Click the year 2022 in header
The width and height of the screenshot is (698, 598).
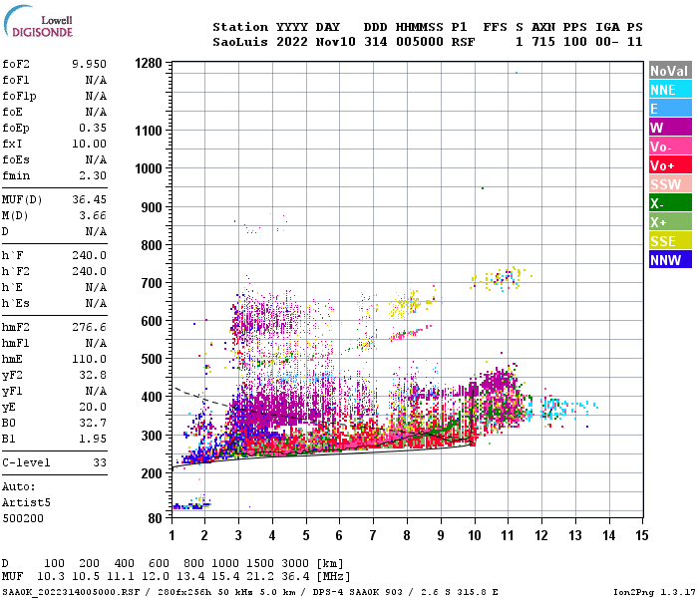point(291,42)
